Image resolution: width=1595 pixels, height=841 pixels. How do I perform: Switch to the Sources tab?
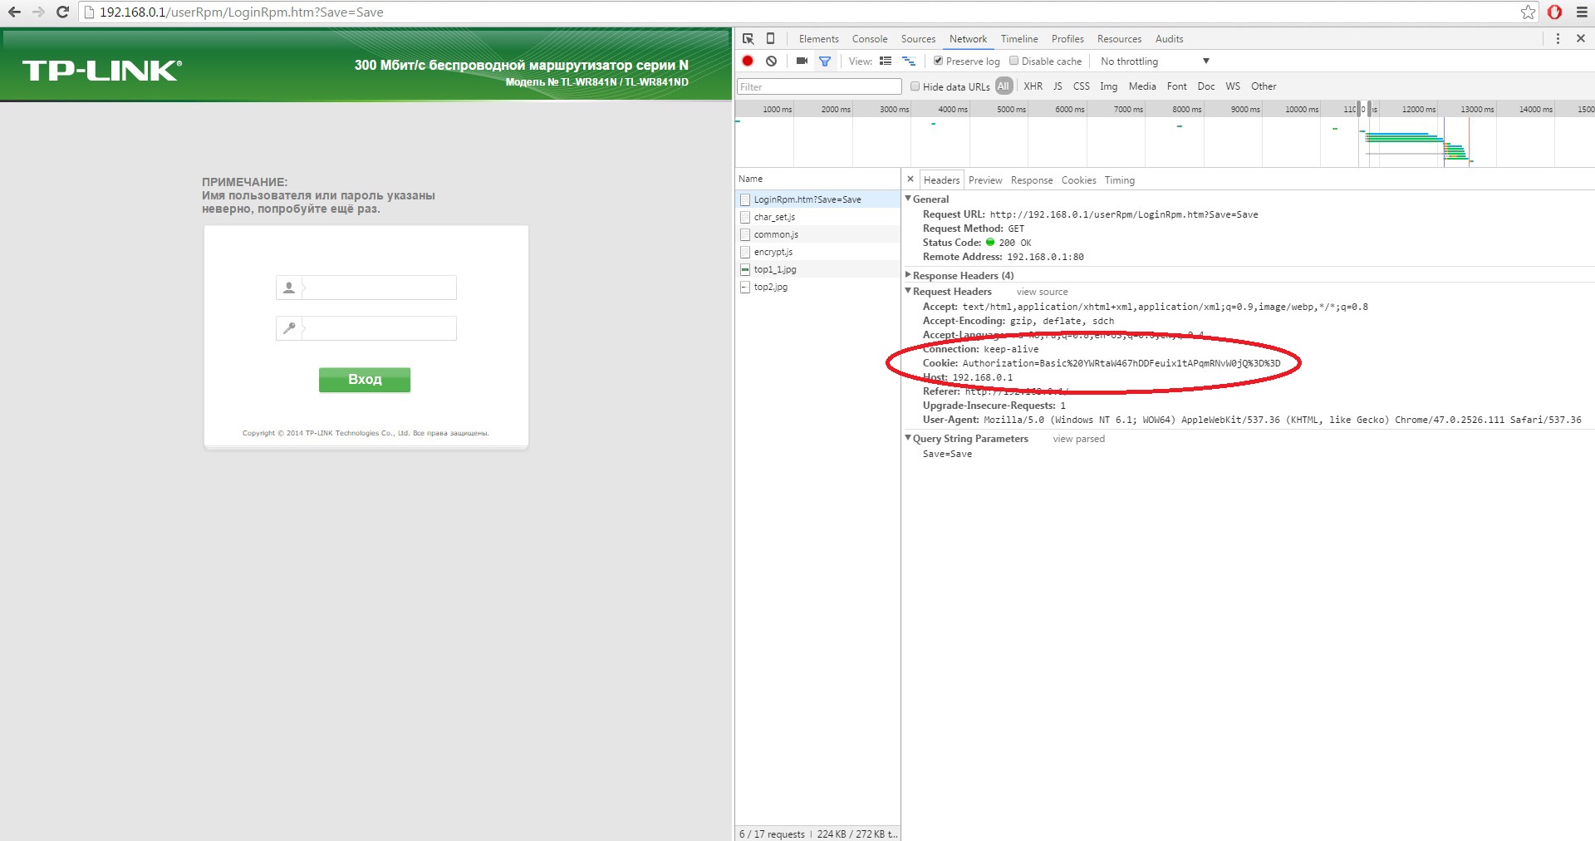click(918, 39)
